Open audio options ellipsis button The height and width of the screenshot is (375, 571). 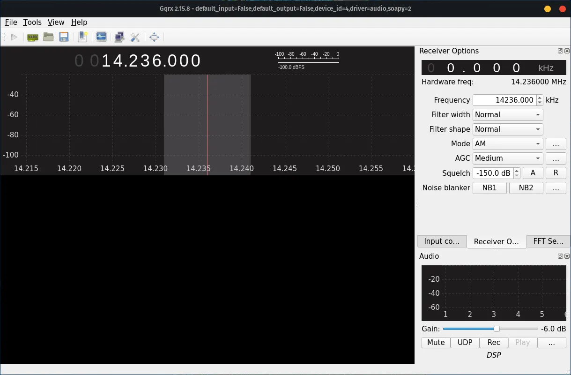click(x=552, y=343)
